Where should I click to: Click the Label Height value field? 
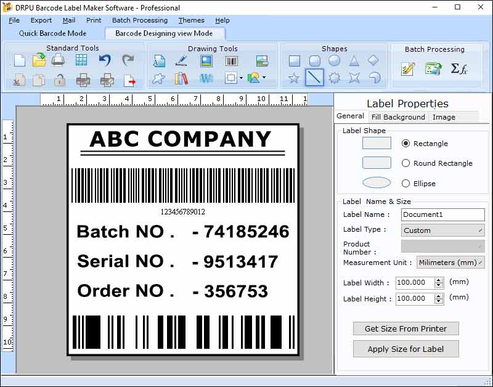point(415,298)
